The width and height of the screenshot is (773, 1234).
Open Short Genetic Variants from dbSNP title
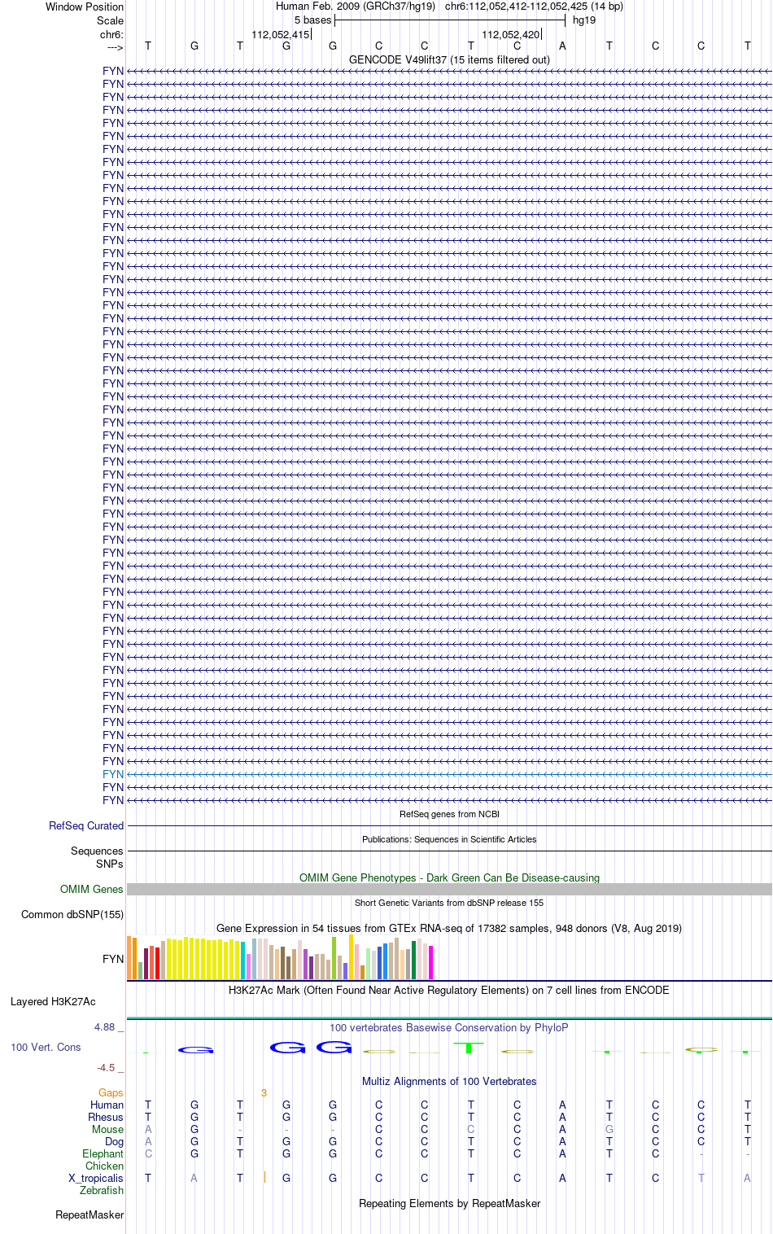point(449,903)
